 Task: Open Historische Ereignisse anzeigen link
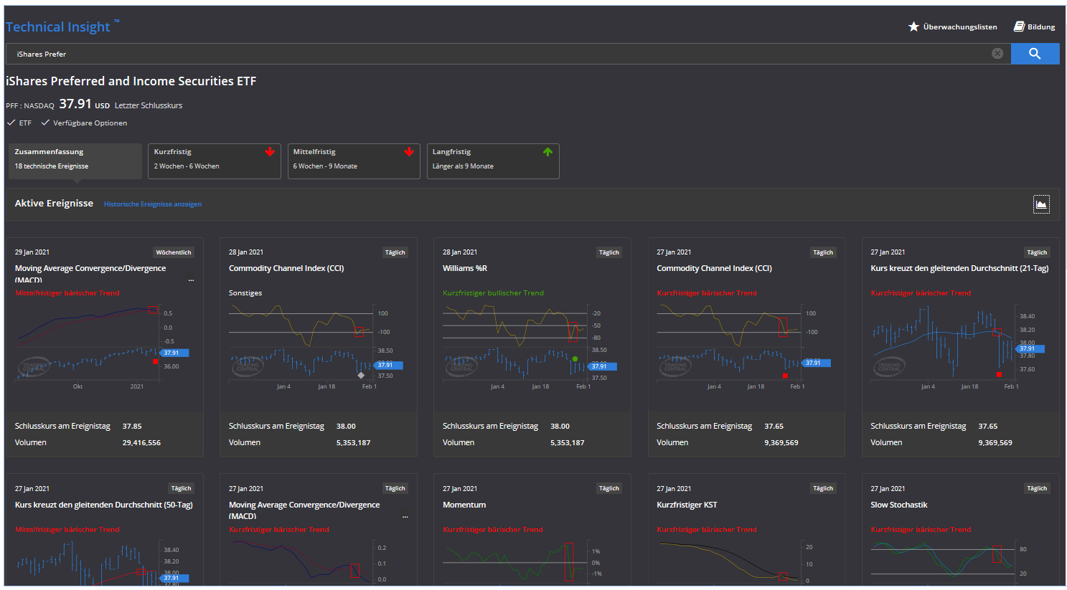click(x=153, y=204)
